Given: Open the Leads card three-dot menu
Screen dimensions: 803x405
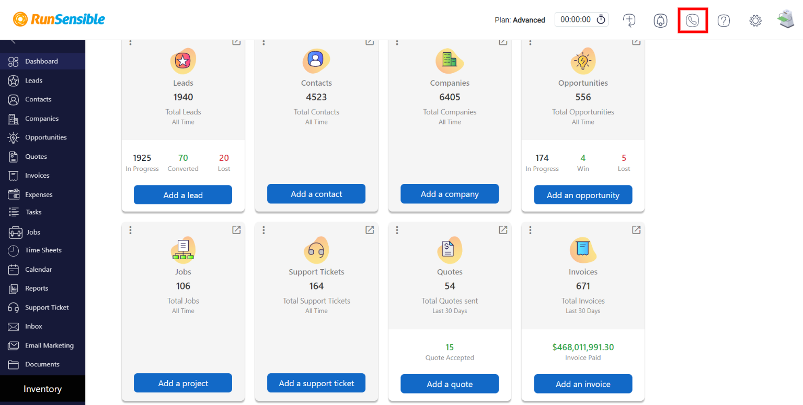Looking at the screenshot, I should coord(130,42).
